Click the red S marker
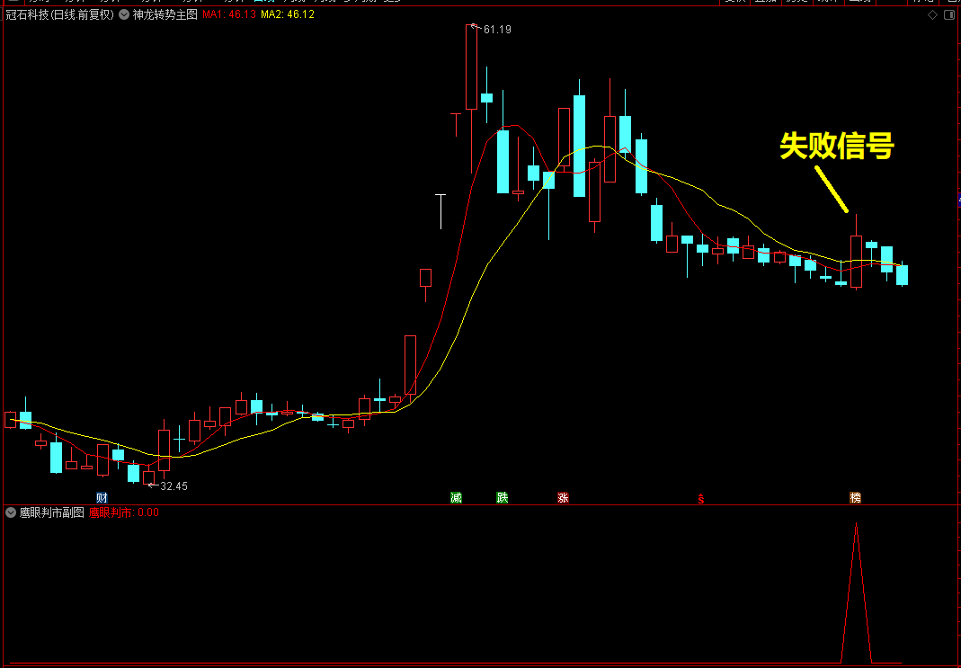Screen dimensions: 961x668 pos(701,499)
